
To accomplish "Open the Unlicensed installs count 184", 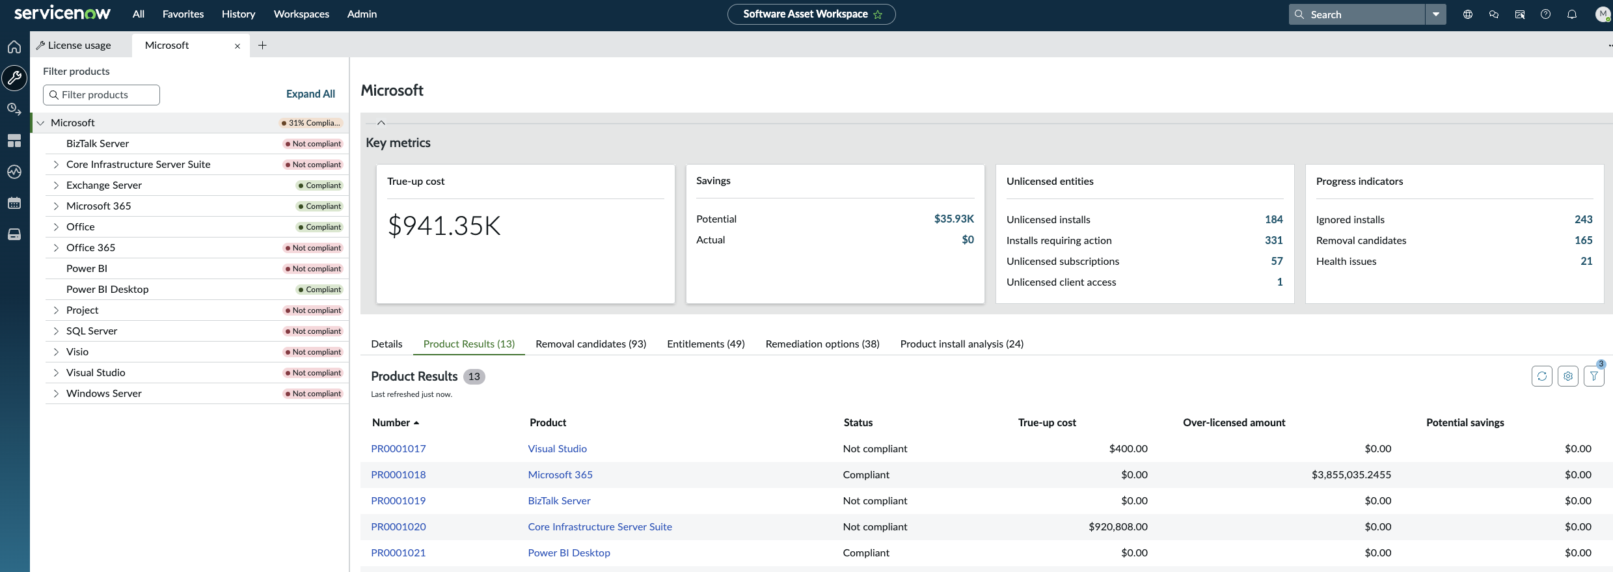I will click(1274, 219).
